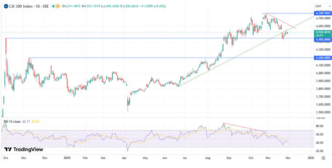Click the 4,450.0000 horizontal line label
Screen dimensions: 332x168
(x=323, y=39)
